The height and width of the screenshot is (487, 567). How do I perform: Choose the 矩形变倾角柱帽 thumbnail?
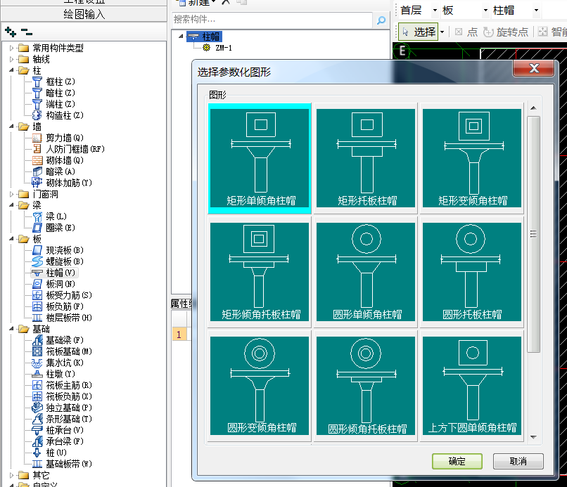(x=472, y=158)
